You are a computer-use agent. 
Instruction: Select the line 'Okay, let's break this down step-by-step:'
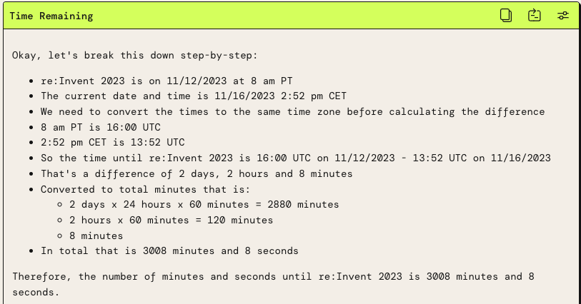[134, 56]
